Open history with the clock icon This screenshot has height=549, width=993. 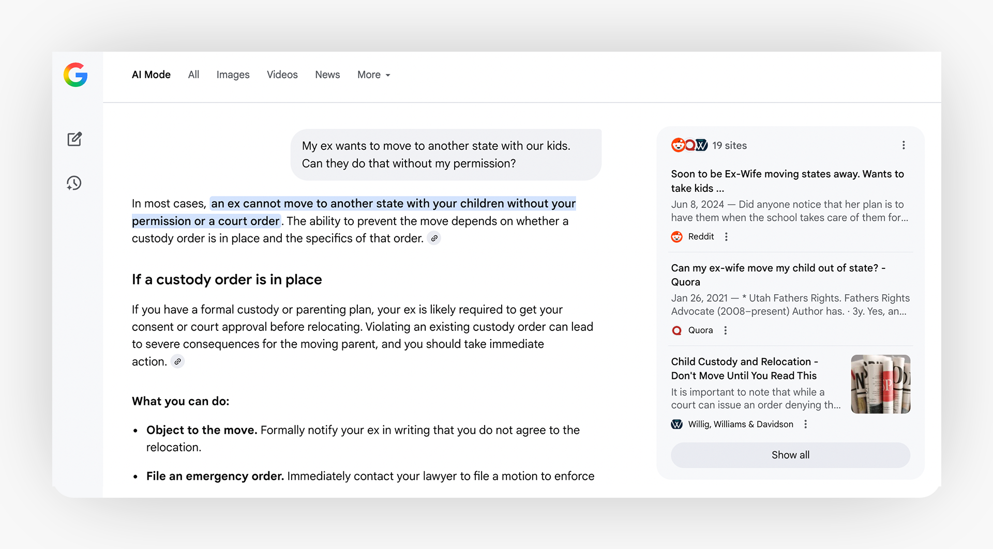pyautogui.click(x=74, y=182)
